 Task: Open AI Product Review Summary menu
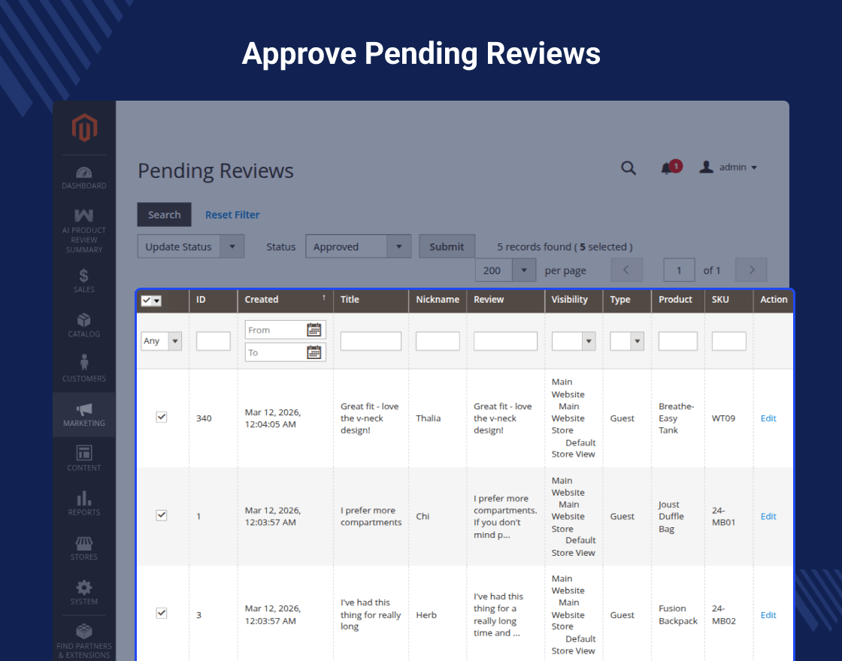click(x=84, y=231)
